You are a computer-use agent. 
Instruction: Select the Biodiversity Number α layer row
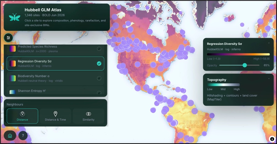point(55,78)
